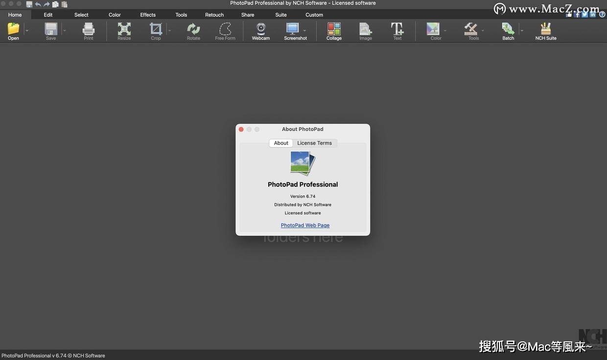Click the Save floppy disk toolbar icon

click(51, 29)
